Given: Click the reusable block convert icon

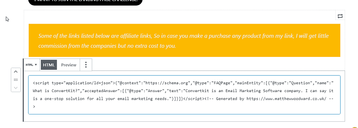Looking at the screenshot, I should click(340, 16).
